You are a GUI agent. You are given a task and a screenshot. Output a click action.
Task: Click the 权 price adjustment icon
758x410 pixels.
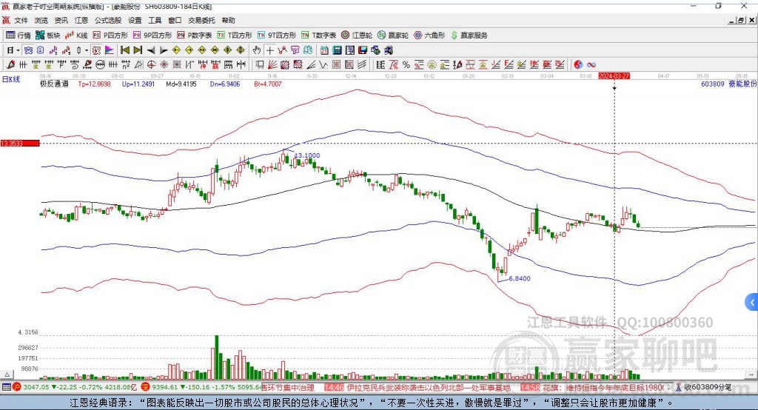click(97, 50)
